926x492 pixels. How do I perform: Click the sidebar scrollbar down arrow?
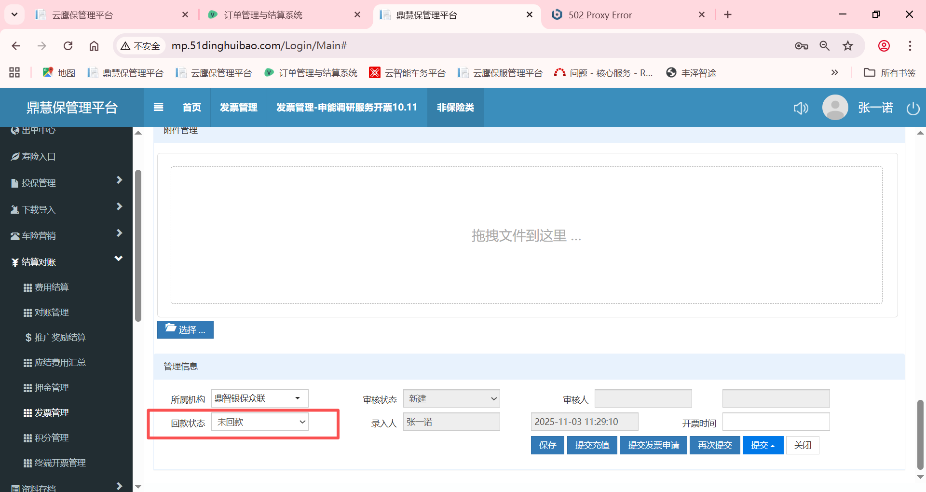coord(138,486)
